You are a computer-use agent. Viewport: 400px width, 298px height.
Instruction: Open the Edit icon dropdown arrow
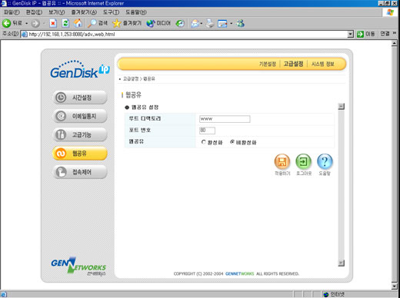232,24
